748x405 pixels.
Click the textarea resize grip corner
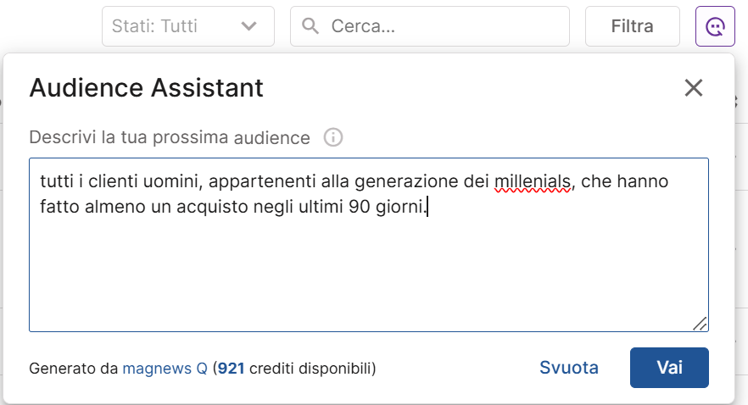click(x=700, y=324)
